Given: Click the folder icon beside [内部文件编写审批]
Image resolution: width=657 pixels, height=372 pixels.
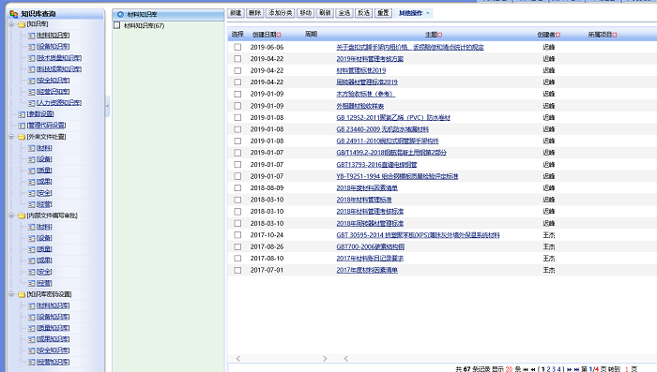Looking at the screenshot, I should pos(22,216).
